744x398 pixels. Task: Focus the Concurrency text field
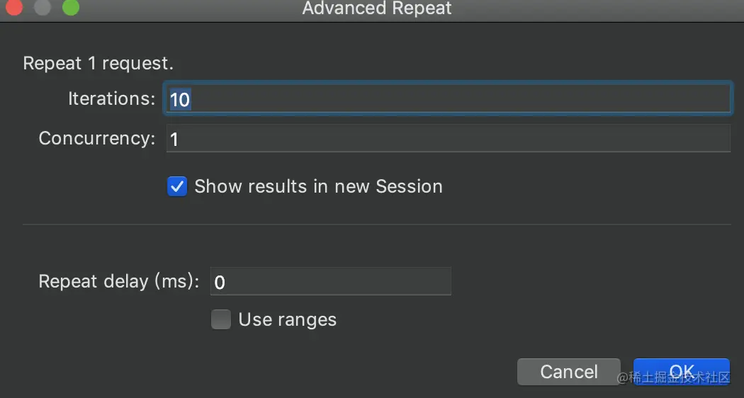pos(448,139)
